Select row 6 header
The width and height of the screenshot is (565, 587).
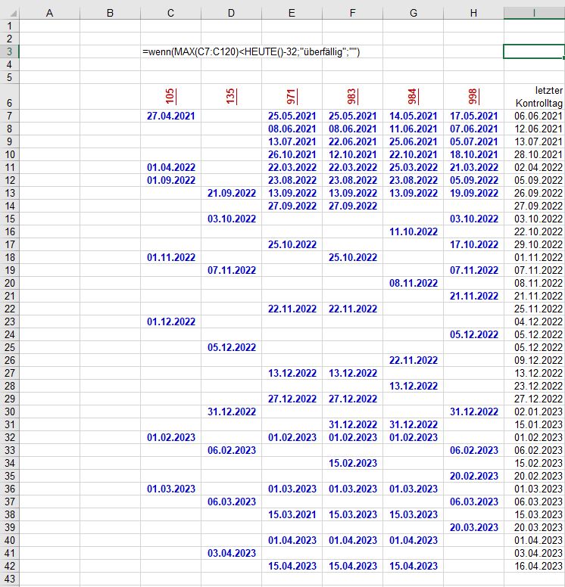[9, 97]
